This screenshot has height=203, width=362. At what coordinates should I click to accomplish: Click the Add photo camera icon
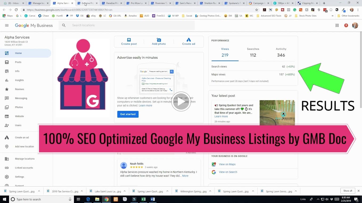(x=159, y=40)
